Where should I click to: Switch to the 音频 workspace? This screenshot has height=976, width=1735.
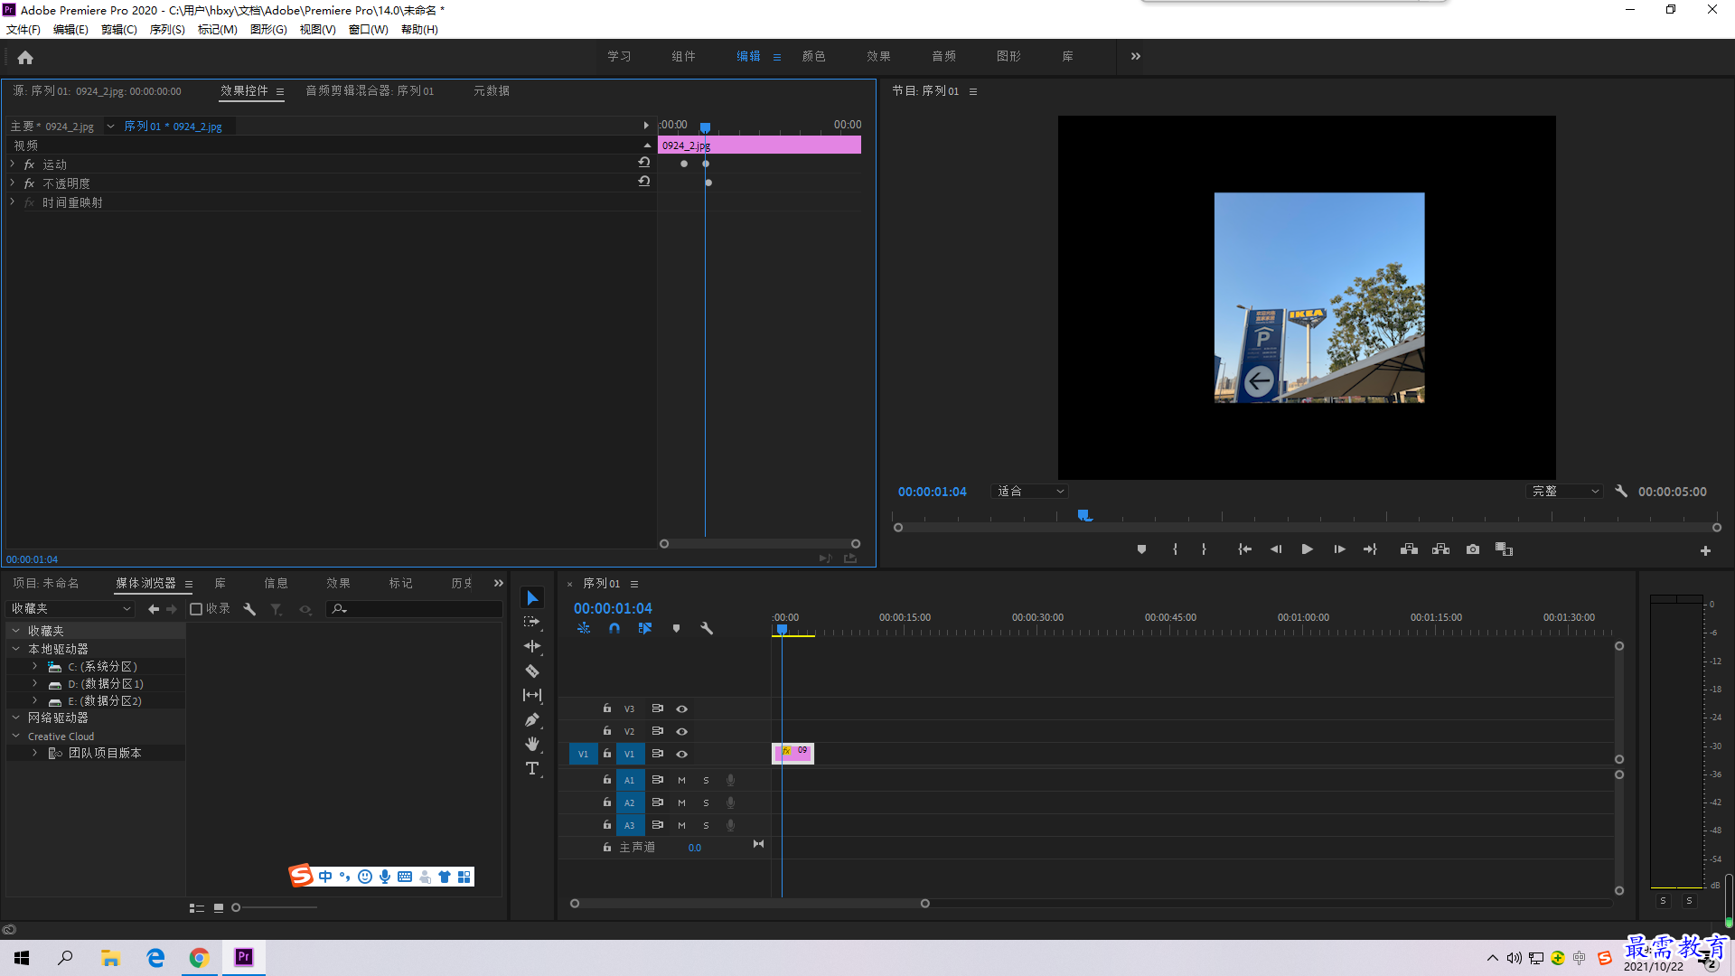[944, 56]
